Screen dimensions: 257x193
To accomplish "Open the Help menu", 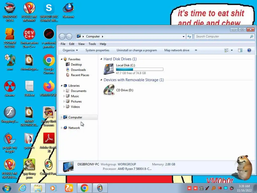I will 103,44.
